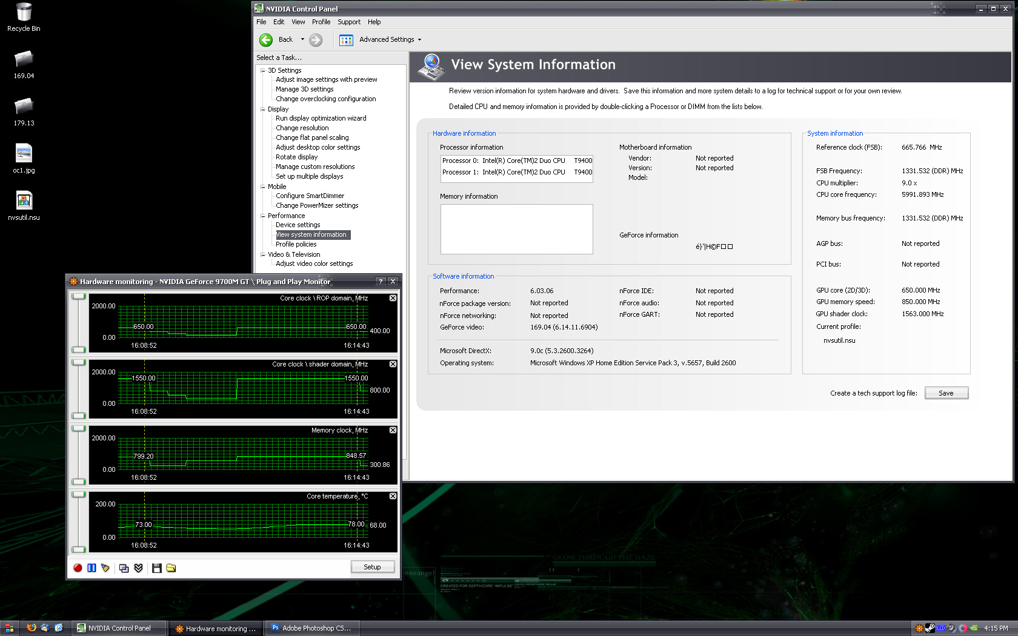Click the empty Memory information list box
The height and width of the screenshot is (636, 1018).
click(x=517, y=229)
